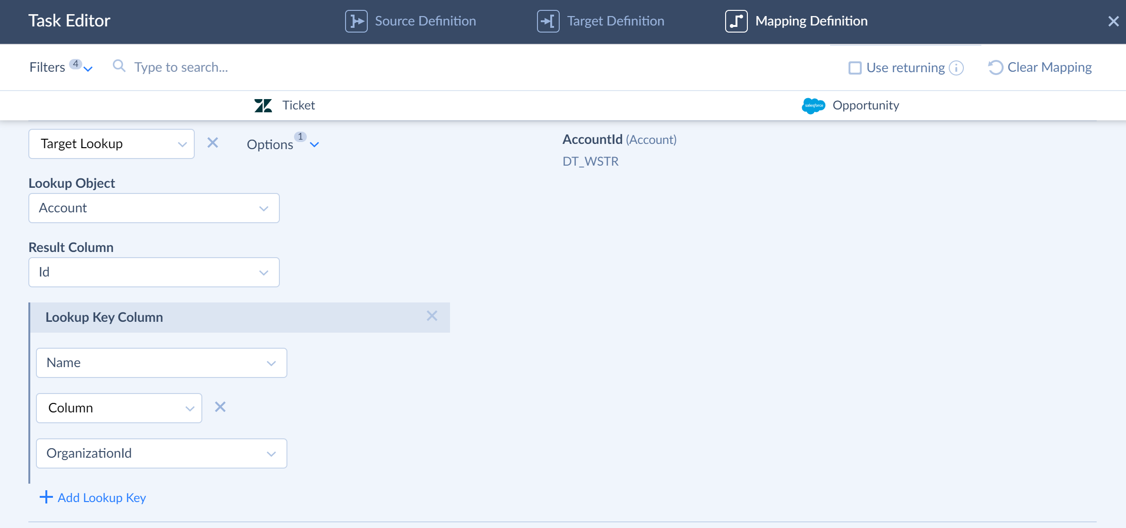The height and width of the screenshot is (528, 1126).
Task: Click the remove Column X button
Action: click(x=220, y=407)
